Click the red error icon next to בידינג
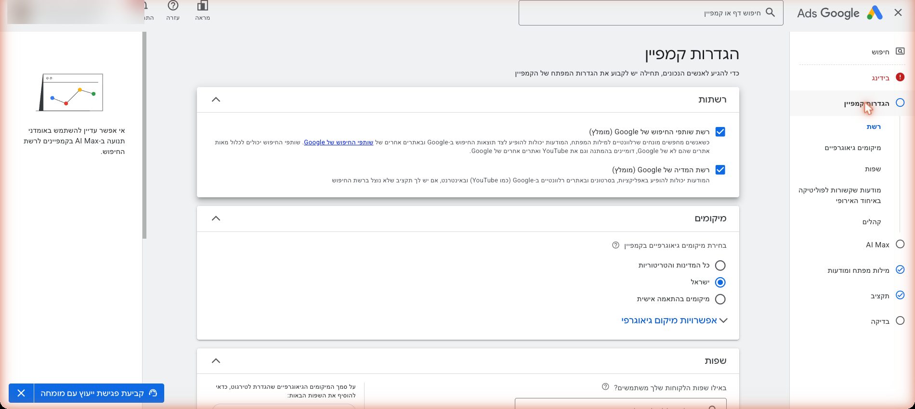 coord(900,77)
